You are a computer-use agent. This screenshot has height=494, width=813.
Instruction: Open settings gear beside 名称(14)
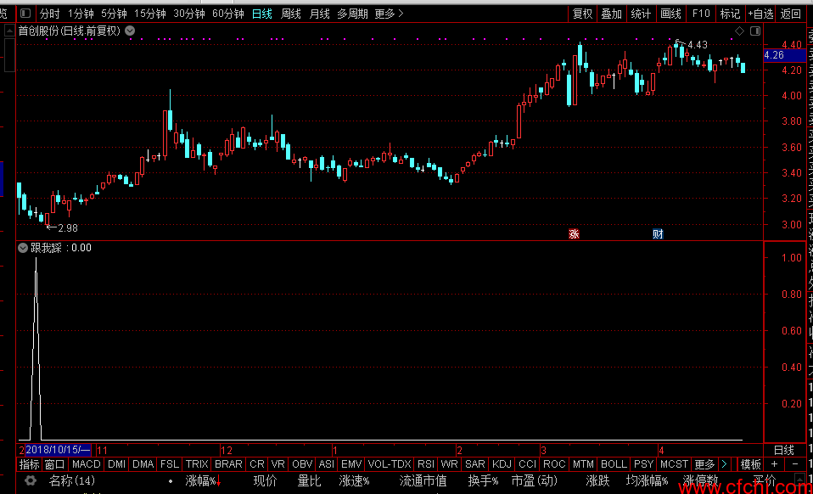[30, 481]
